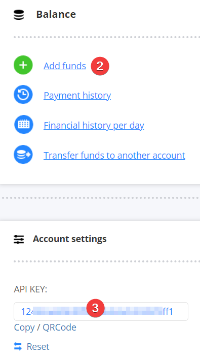Click the Balance section heading
Screen dimensions: 200x357
56,14
